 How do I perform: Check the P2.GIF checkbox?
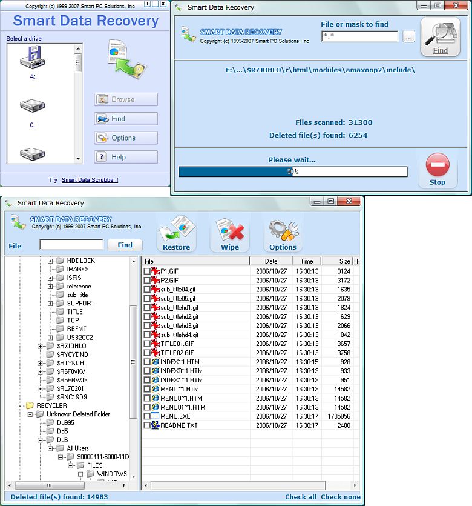pyautogui.click(x=147, y=281)
